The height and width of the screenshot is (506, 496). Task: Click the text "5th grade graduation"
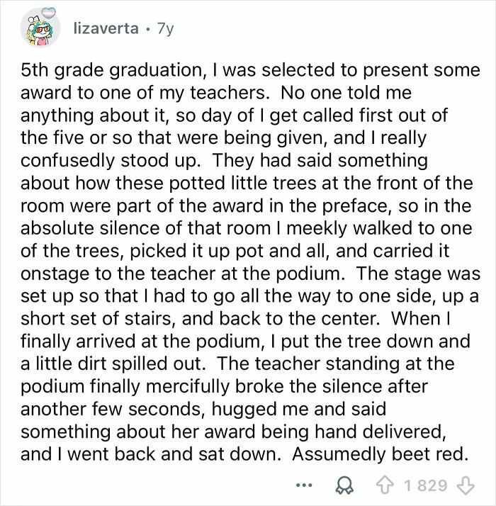tap(95, 72)
